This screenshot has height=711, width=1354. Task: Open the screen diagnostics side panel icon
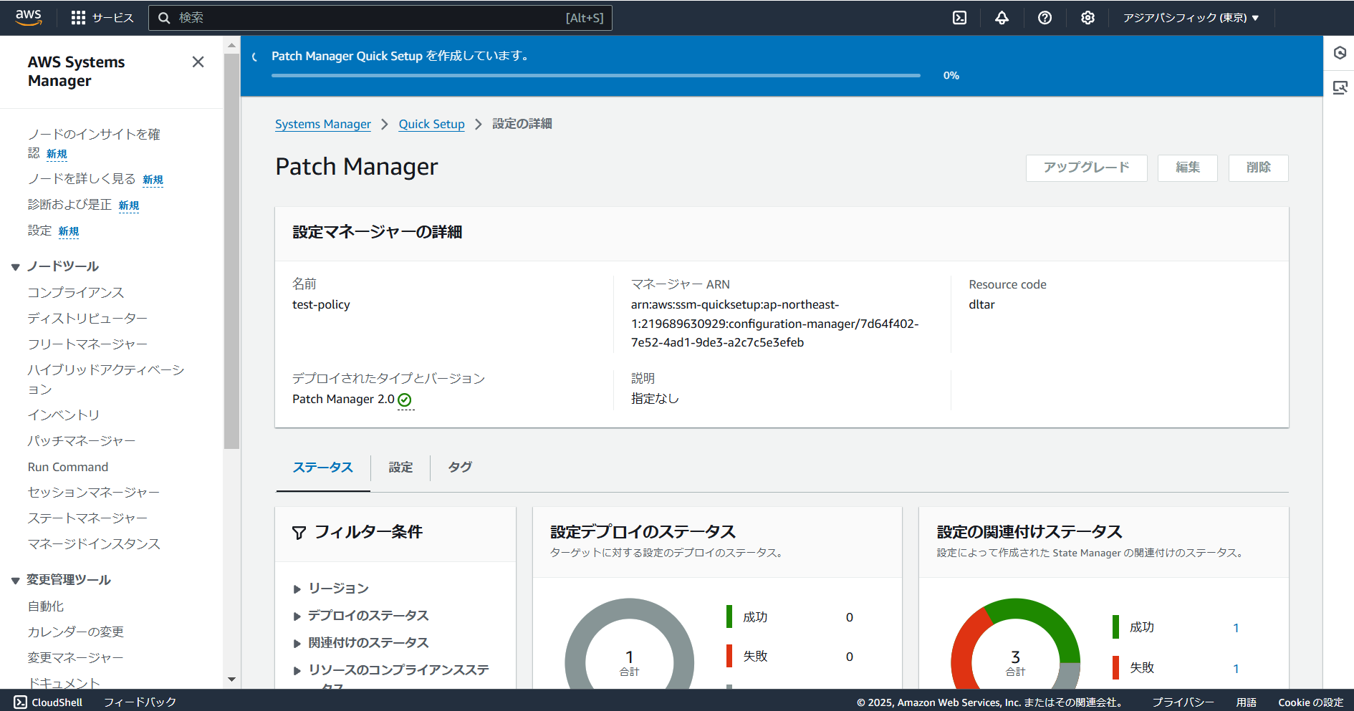pos(1339,87)
